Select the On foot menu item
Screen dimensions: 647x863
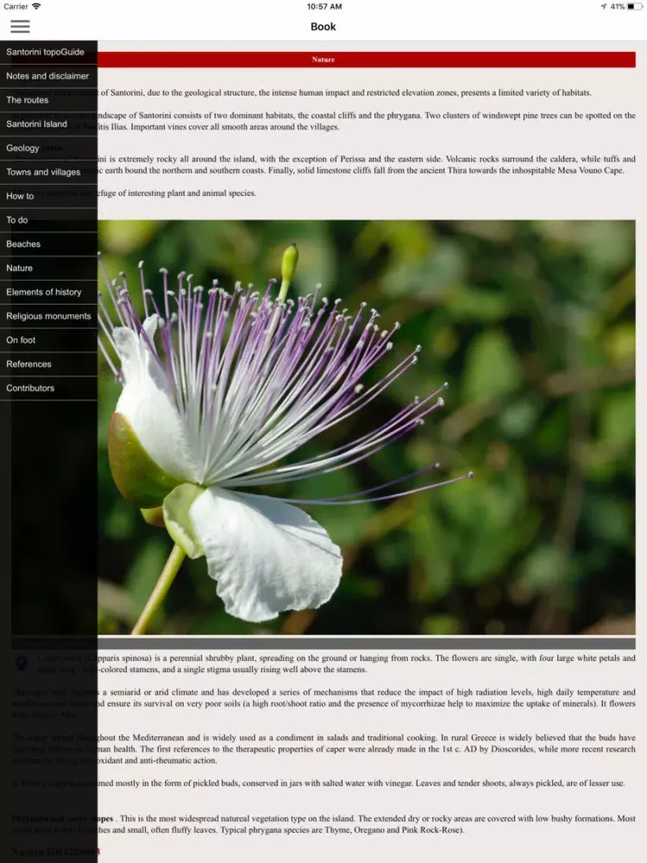48,340
